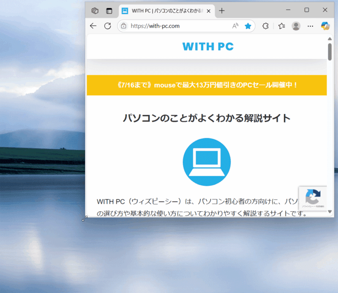This screenshot has width=338, height=293.
Task: Click the WITH PC site logo
Action: coord(208,47)
